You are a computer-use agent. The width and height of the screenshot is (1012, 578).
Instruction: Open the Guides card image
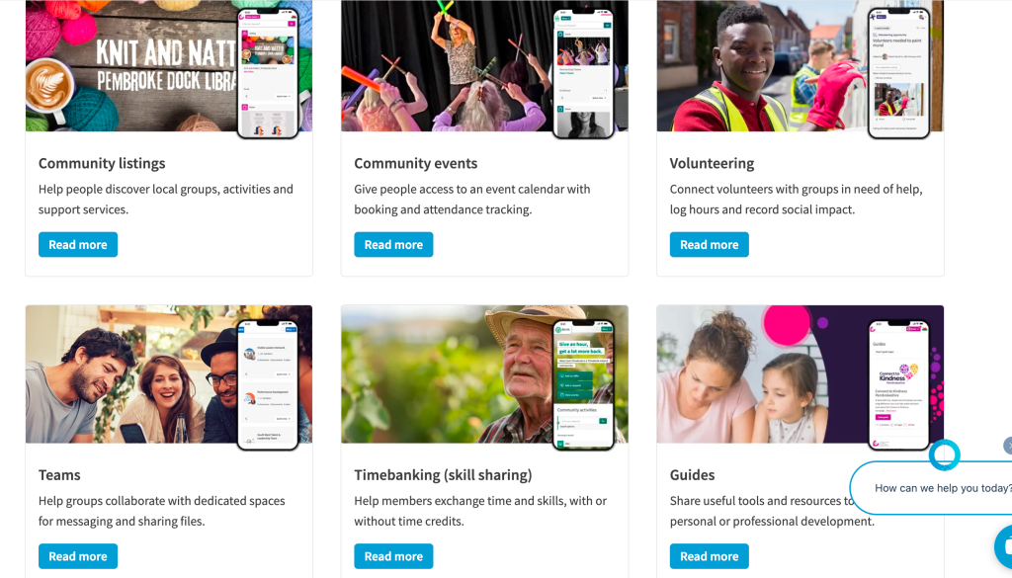pos(801,374)
